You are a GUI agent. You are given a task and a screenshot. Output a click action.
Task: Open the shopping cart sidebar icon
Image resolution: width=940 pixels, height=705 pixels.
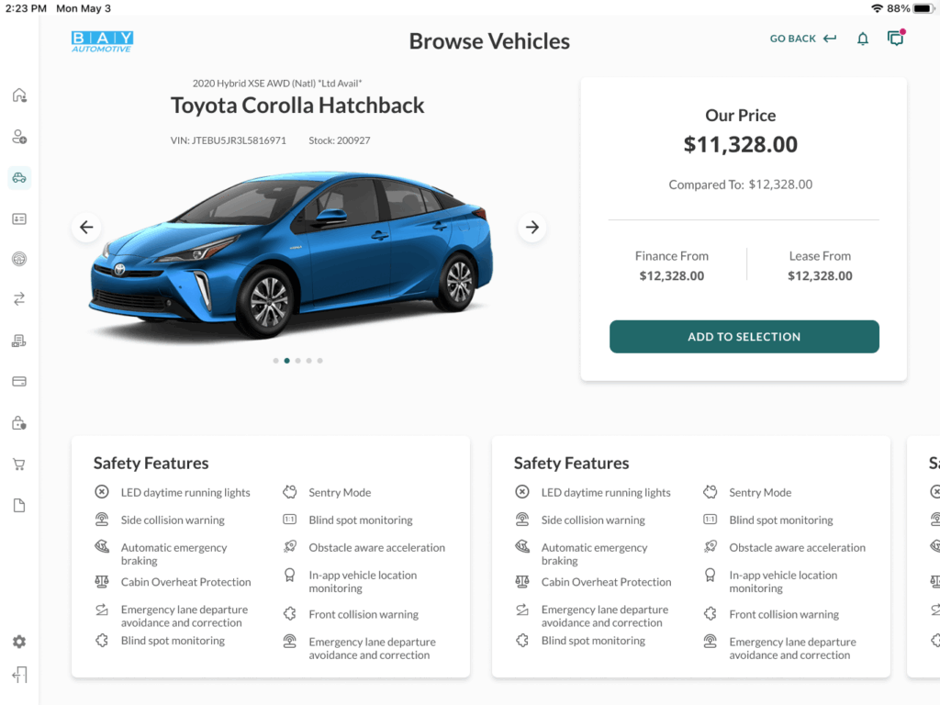[19, 464]
